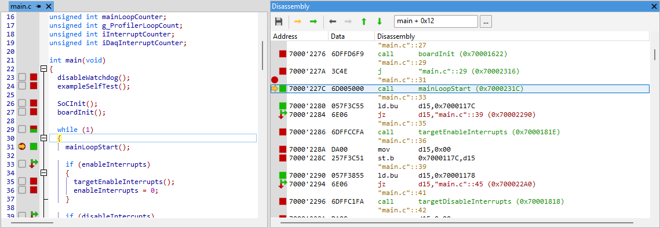The height and width of the screenshot is (228, 660).
Task: Toggle breakpoint checkbox on line 27
Action: click(22, 112)
